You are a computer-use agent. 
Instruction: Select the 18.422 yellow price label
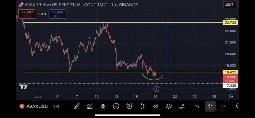coord(230,72)
